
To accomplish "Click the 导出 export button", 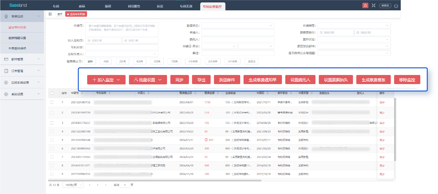I will tap(201, 80).
